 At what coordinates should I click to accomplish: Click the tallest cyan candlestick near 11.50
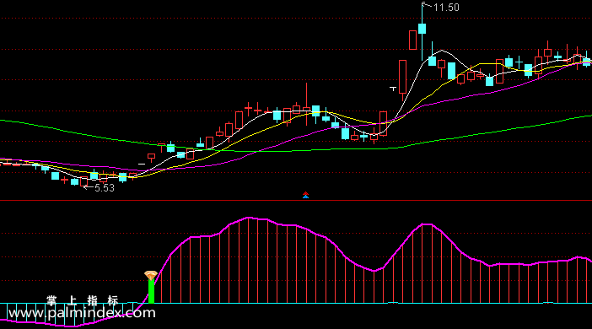point(422,29)
